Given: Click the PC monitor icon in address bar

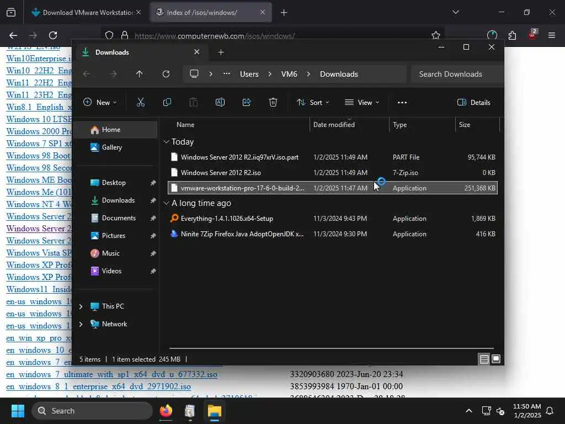Looking at the screenshot, I should [x=194, y=74].
